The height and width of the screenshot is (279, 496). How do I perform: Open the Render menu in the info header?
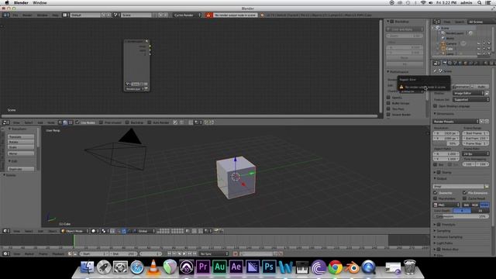tap(27, 15)
